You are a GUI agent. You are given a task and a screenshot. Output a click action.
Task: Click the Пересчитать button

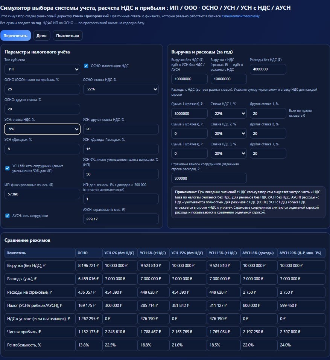pyautogui.click(x=15, y=36)
